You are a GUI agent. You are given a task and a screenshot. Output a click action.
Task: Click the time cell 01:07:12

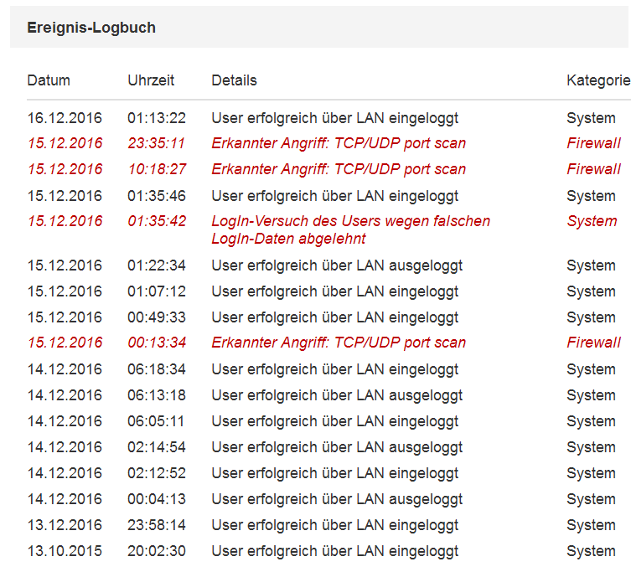click(157, 291)
